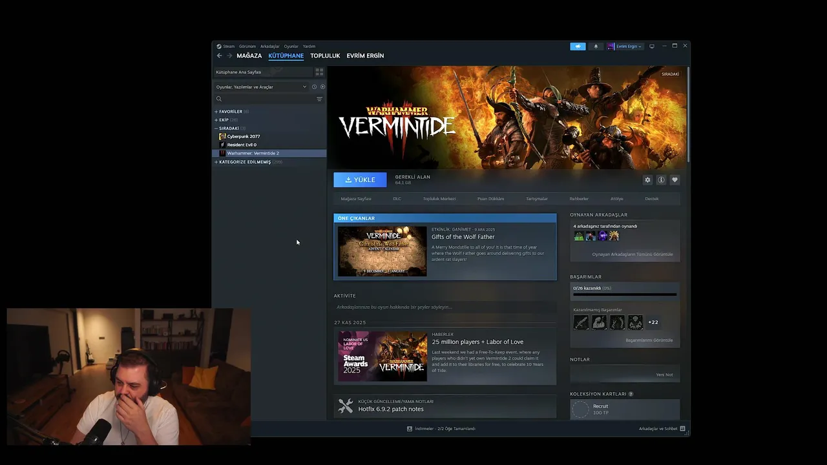Open Oyunlar, Yazılımlar ve Araçlar dropdown

pyautogui.click(x=262, y=87)
